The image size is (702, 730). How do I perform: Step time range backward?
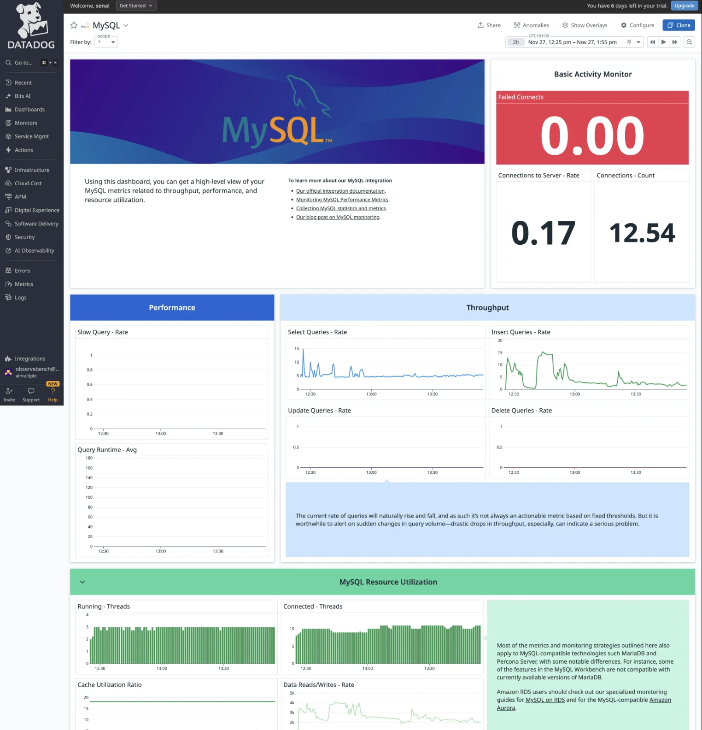[652, 42]
